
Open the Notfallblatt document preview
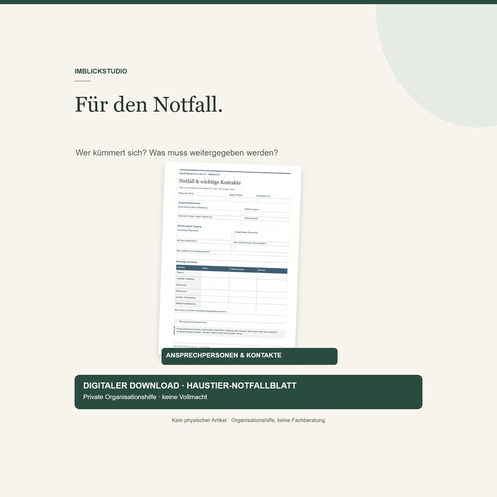pos(230,257)
